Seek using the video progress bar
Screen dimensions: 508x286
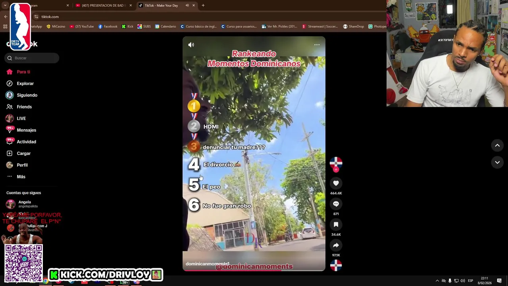coord(254,271)
